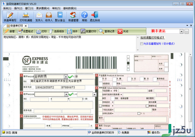Expand the 顺丰速运 courier dropdown
This screenshot has height=137, width=195.
point(181,31)
